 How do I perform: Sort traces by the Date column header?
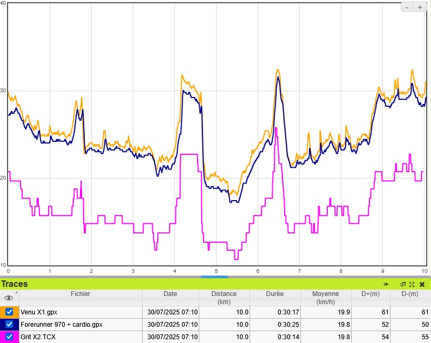170,294
